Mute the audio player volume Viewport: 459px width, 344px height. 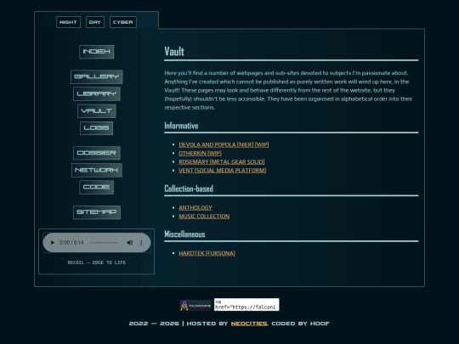tap(130, 242)
